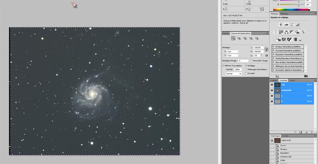Expand Niveaux Paramètres prédéfinis presets
This screenshot has width=318, height=164.
coord(273,47)
